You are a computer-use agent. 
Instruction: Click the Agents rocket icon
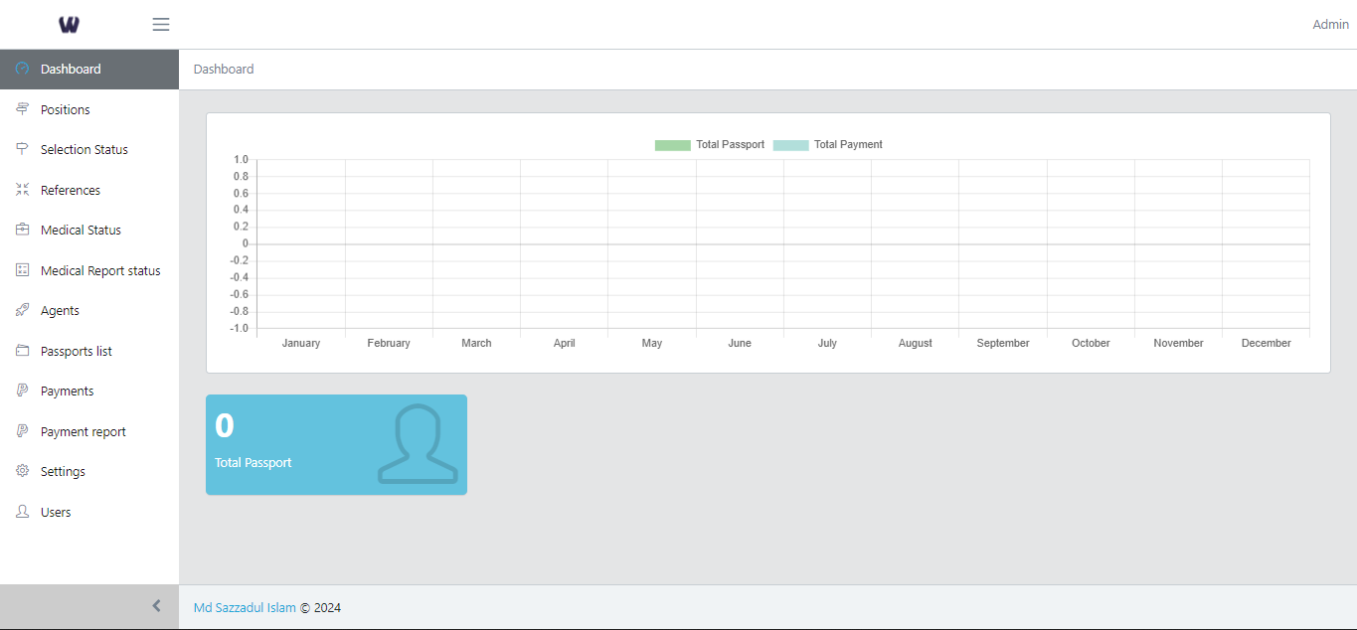coord(23,310)
